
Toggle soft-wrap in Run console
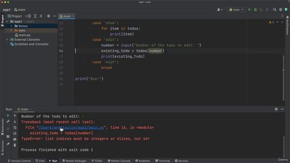click(15, 128)
